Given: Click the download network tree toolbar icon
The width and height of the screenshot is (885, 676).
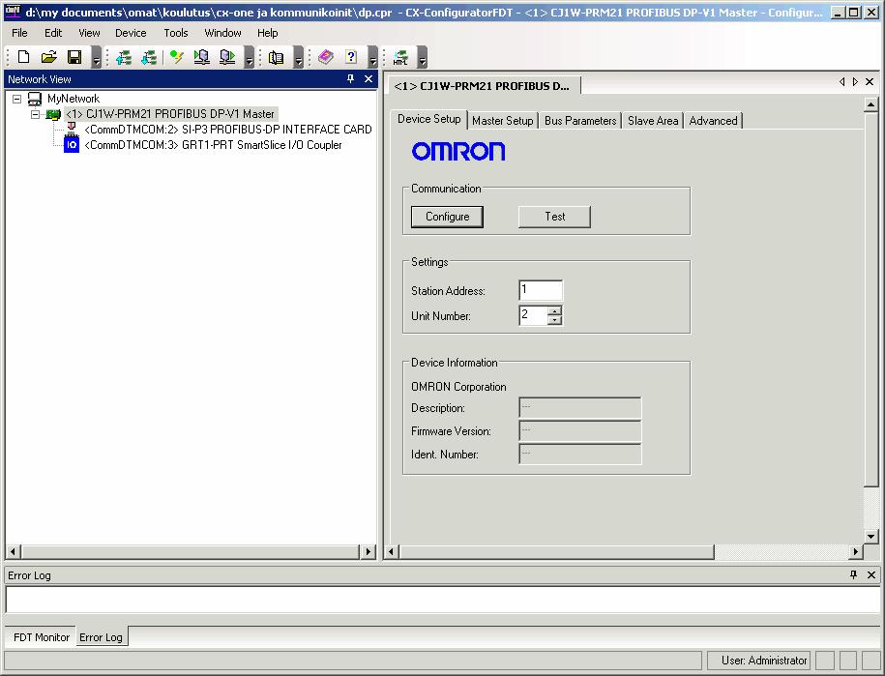Looking at the screenshot, I should (x=149, y=57).
